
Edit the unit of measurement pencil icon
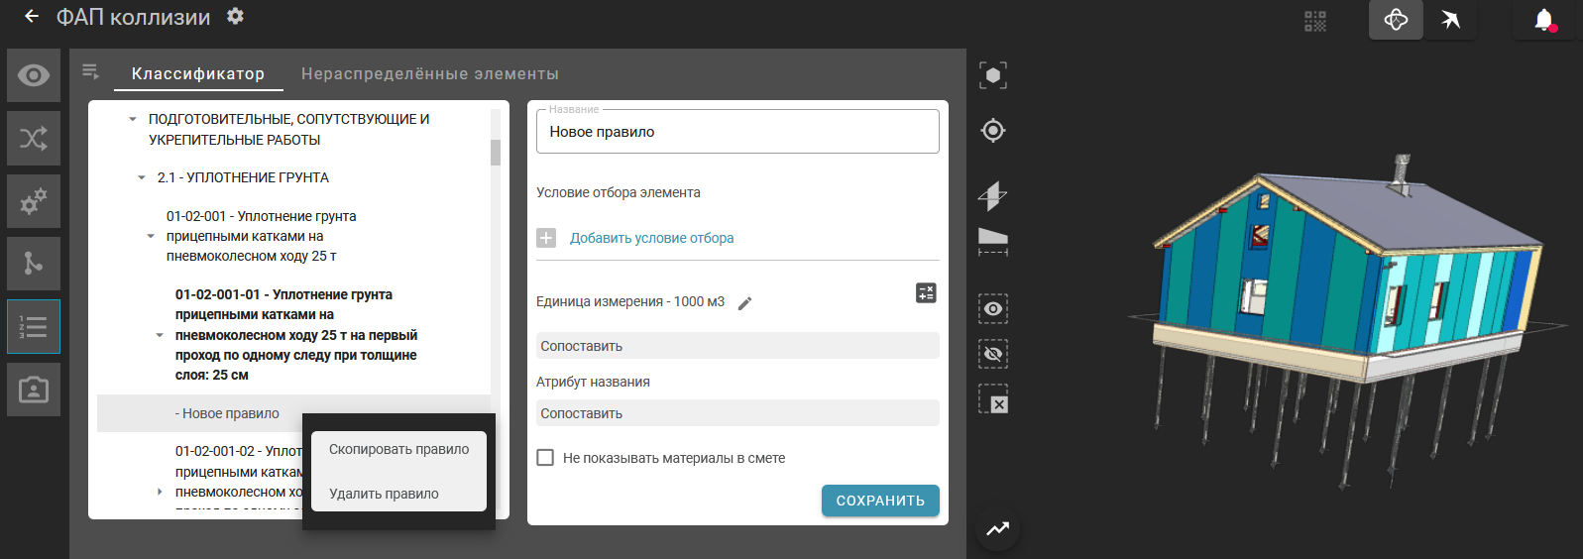click(x=745, y=303)
